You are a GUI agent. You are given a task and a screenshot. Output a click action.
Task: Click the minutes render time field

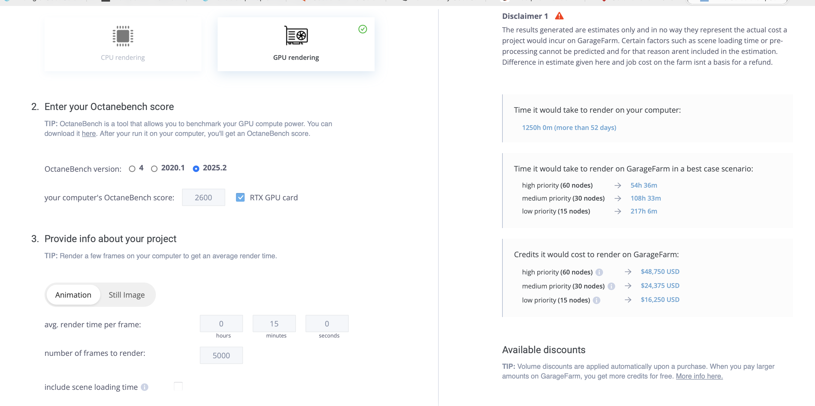274,324
